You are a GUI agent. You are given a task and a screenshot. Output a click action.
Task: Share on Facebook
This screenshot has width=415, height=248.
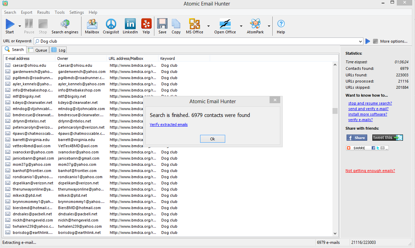(357, 138)
